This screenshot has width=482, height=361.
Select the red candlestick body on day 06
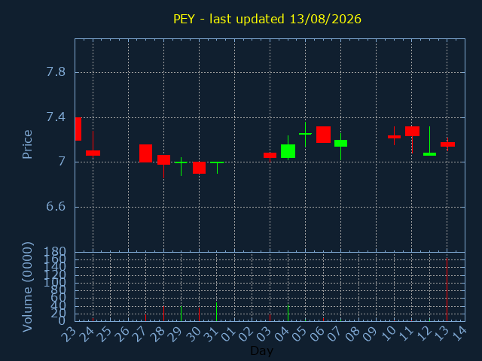pyautogui.click(x=323, y=135)
